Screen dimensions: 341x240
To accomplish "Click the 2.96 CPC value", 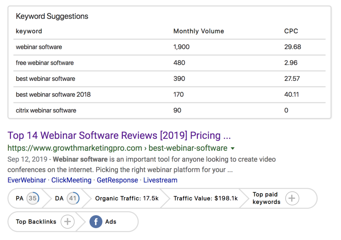I will pyautogui.click(x=291, y=63).
